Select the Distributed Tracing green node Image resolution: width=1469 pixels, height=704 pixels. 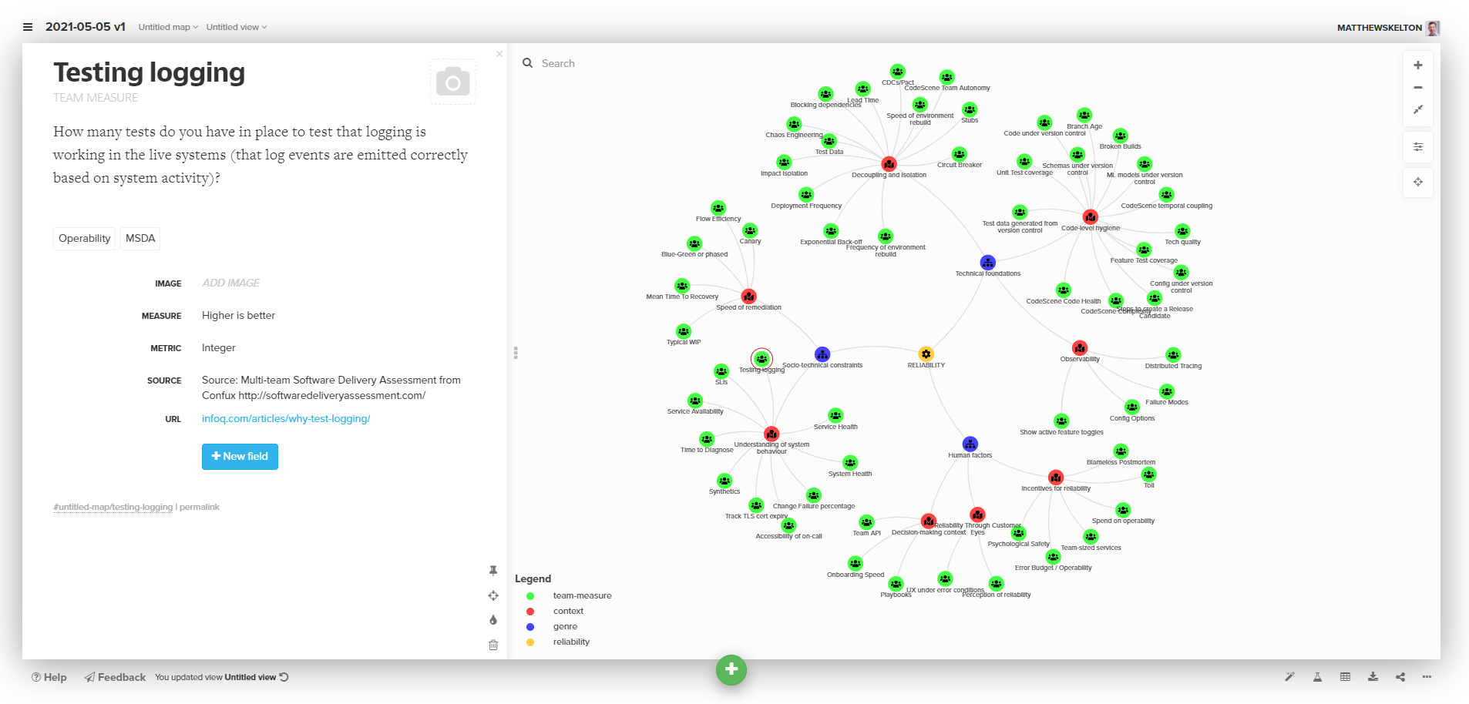(x=1173, y=354)
